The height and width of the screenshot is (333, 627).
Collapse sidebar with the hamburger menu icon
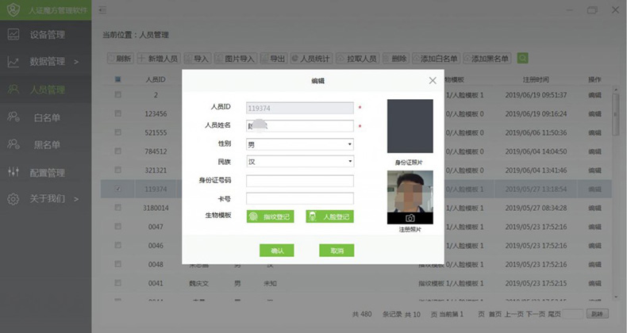coord(103,9)
